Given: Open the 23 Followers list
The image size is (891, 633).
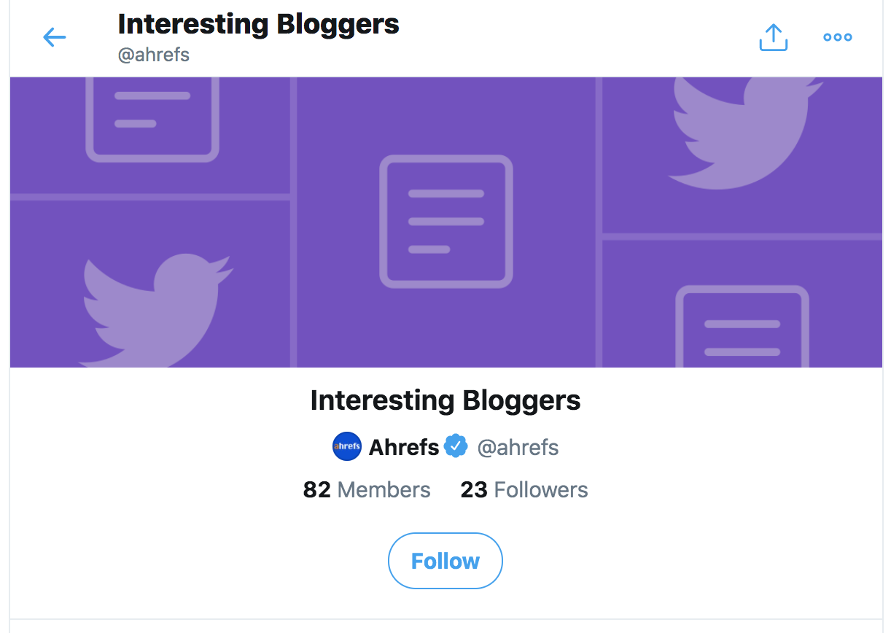Looking at the screenshot, I should (x=524, y=489).
